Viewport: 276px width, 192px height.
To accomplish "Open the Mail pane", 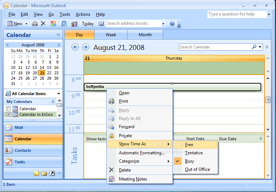I will click(33, 127).
